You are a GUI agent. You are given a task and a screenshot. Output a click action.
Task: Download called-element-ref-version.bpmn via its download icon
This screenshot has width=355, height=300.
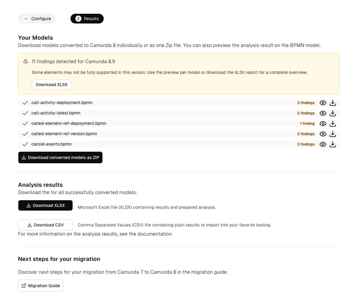(333, 134)
